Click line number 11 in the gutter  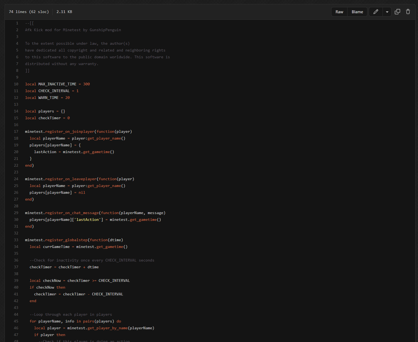(x=16, y=91)
